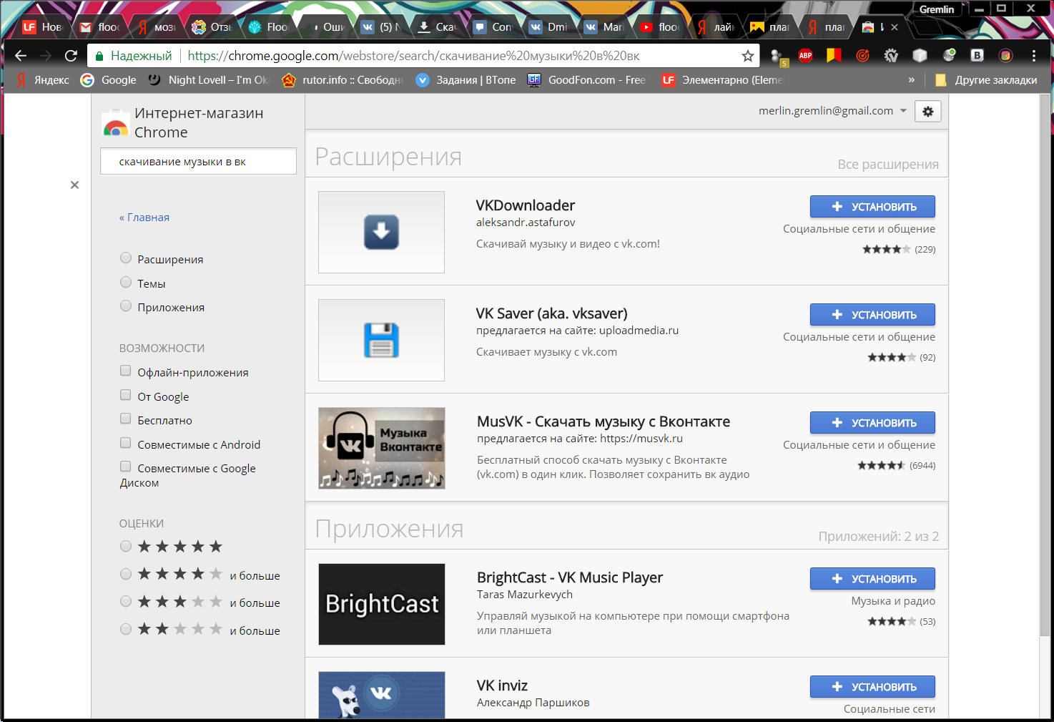Switch to the Отзы tab
Viewport: 1054px width, 722px height.
coord(212,27)
